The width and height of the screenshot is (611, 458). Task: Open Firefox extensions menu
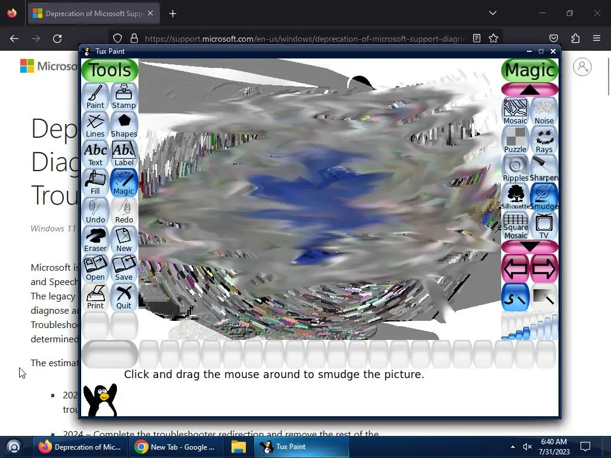tap(575, 38)
